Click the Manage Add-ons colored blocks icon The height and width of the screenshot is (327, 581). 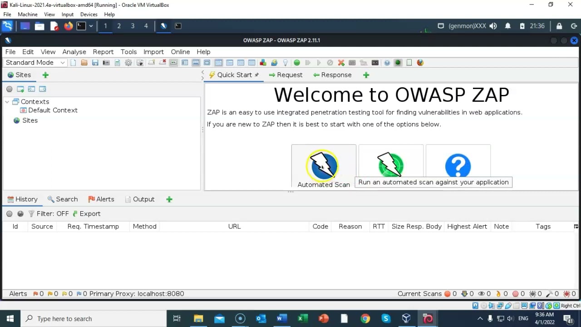tap(263, 63)
